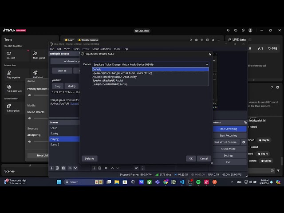
Task: Mute the Sound effects volume icon
Action: click(x=30, y=118)
